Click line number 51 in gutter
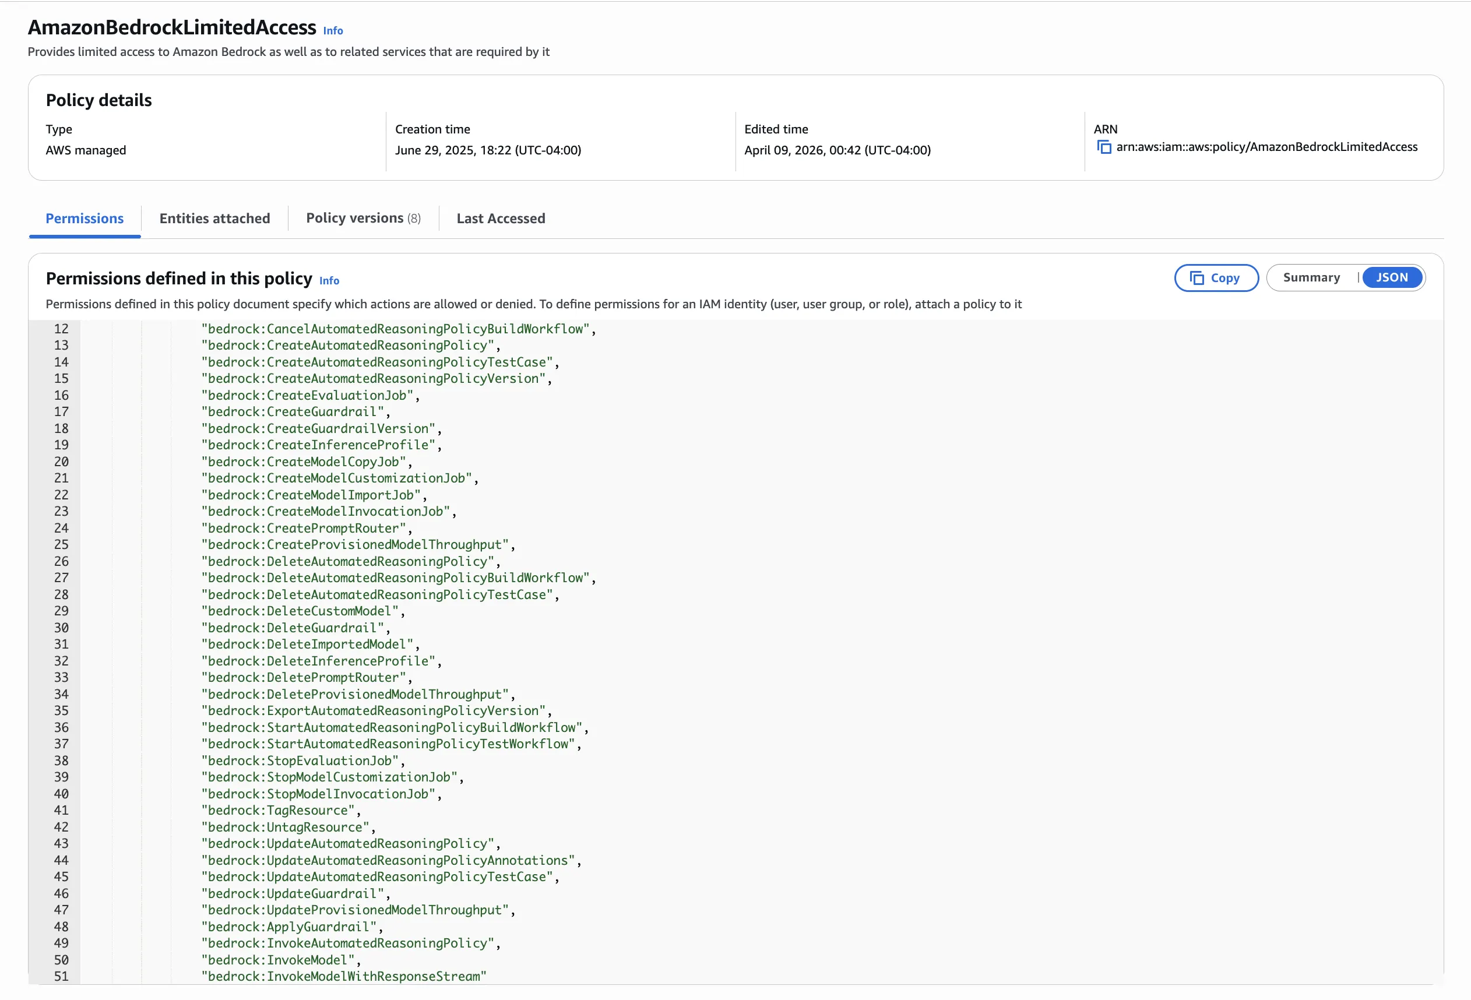Viewport: 1471px width, 1000px height. 61,976
